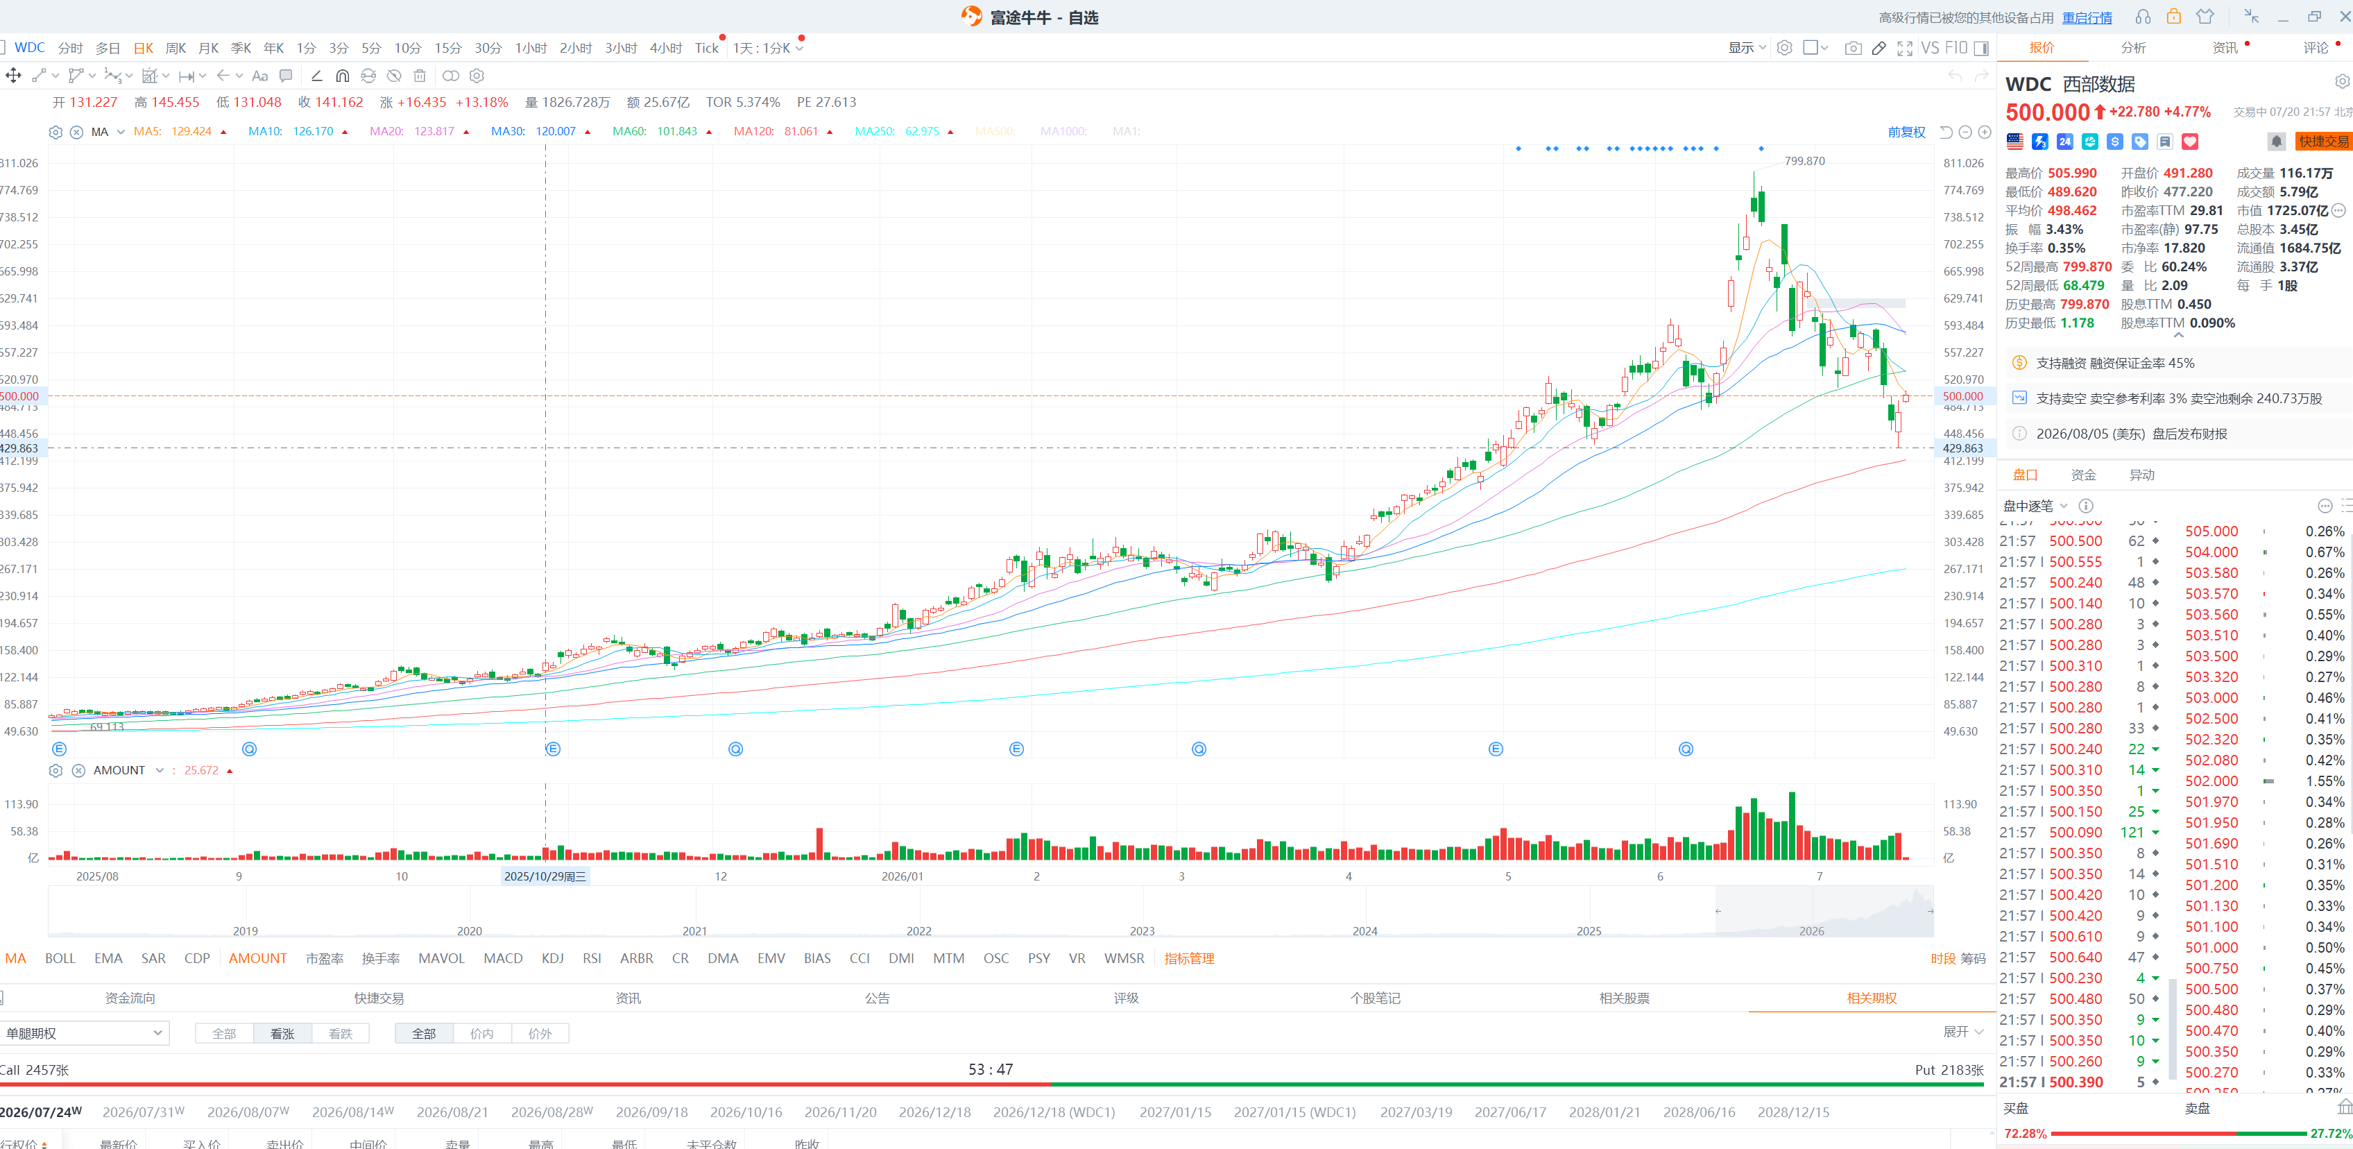Screen dimensions: 2353x1149
Task: Open the MA indicator type dropdown
Action: 121,133
